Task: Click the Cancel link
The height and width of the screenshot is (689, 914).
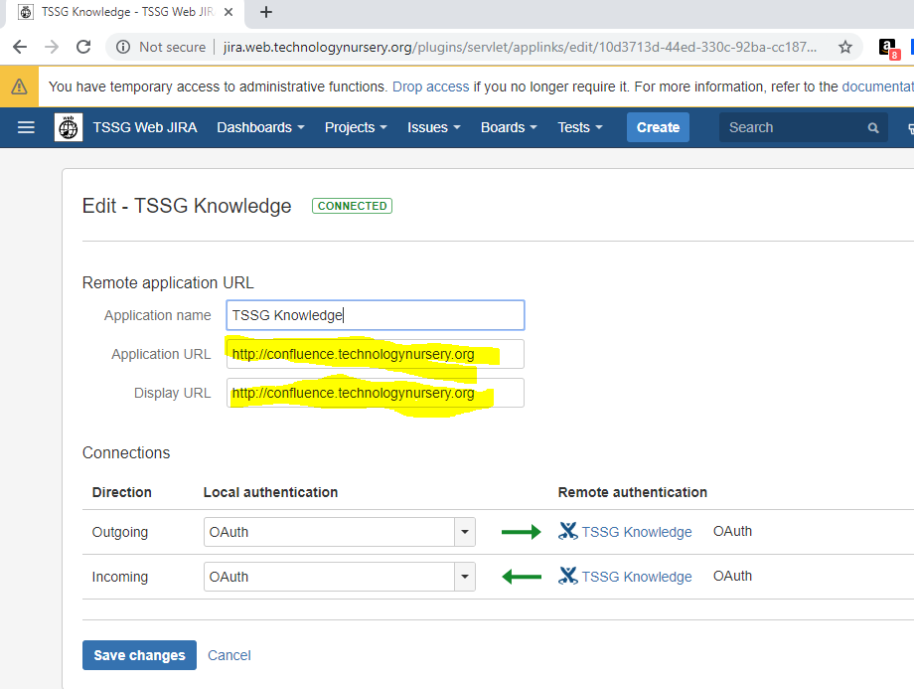Action: tap(229, 655)
